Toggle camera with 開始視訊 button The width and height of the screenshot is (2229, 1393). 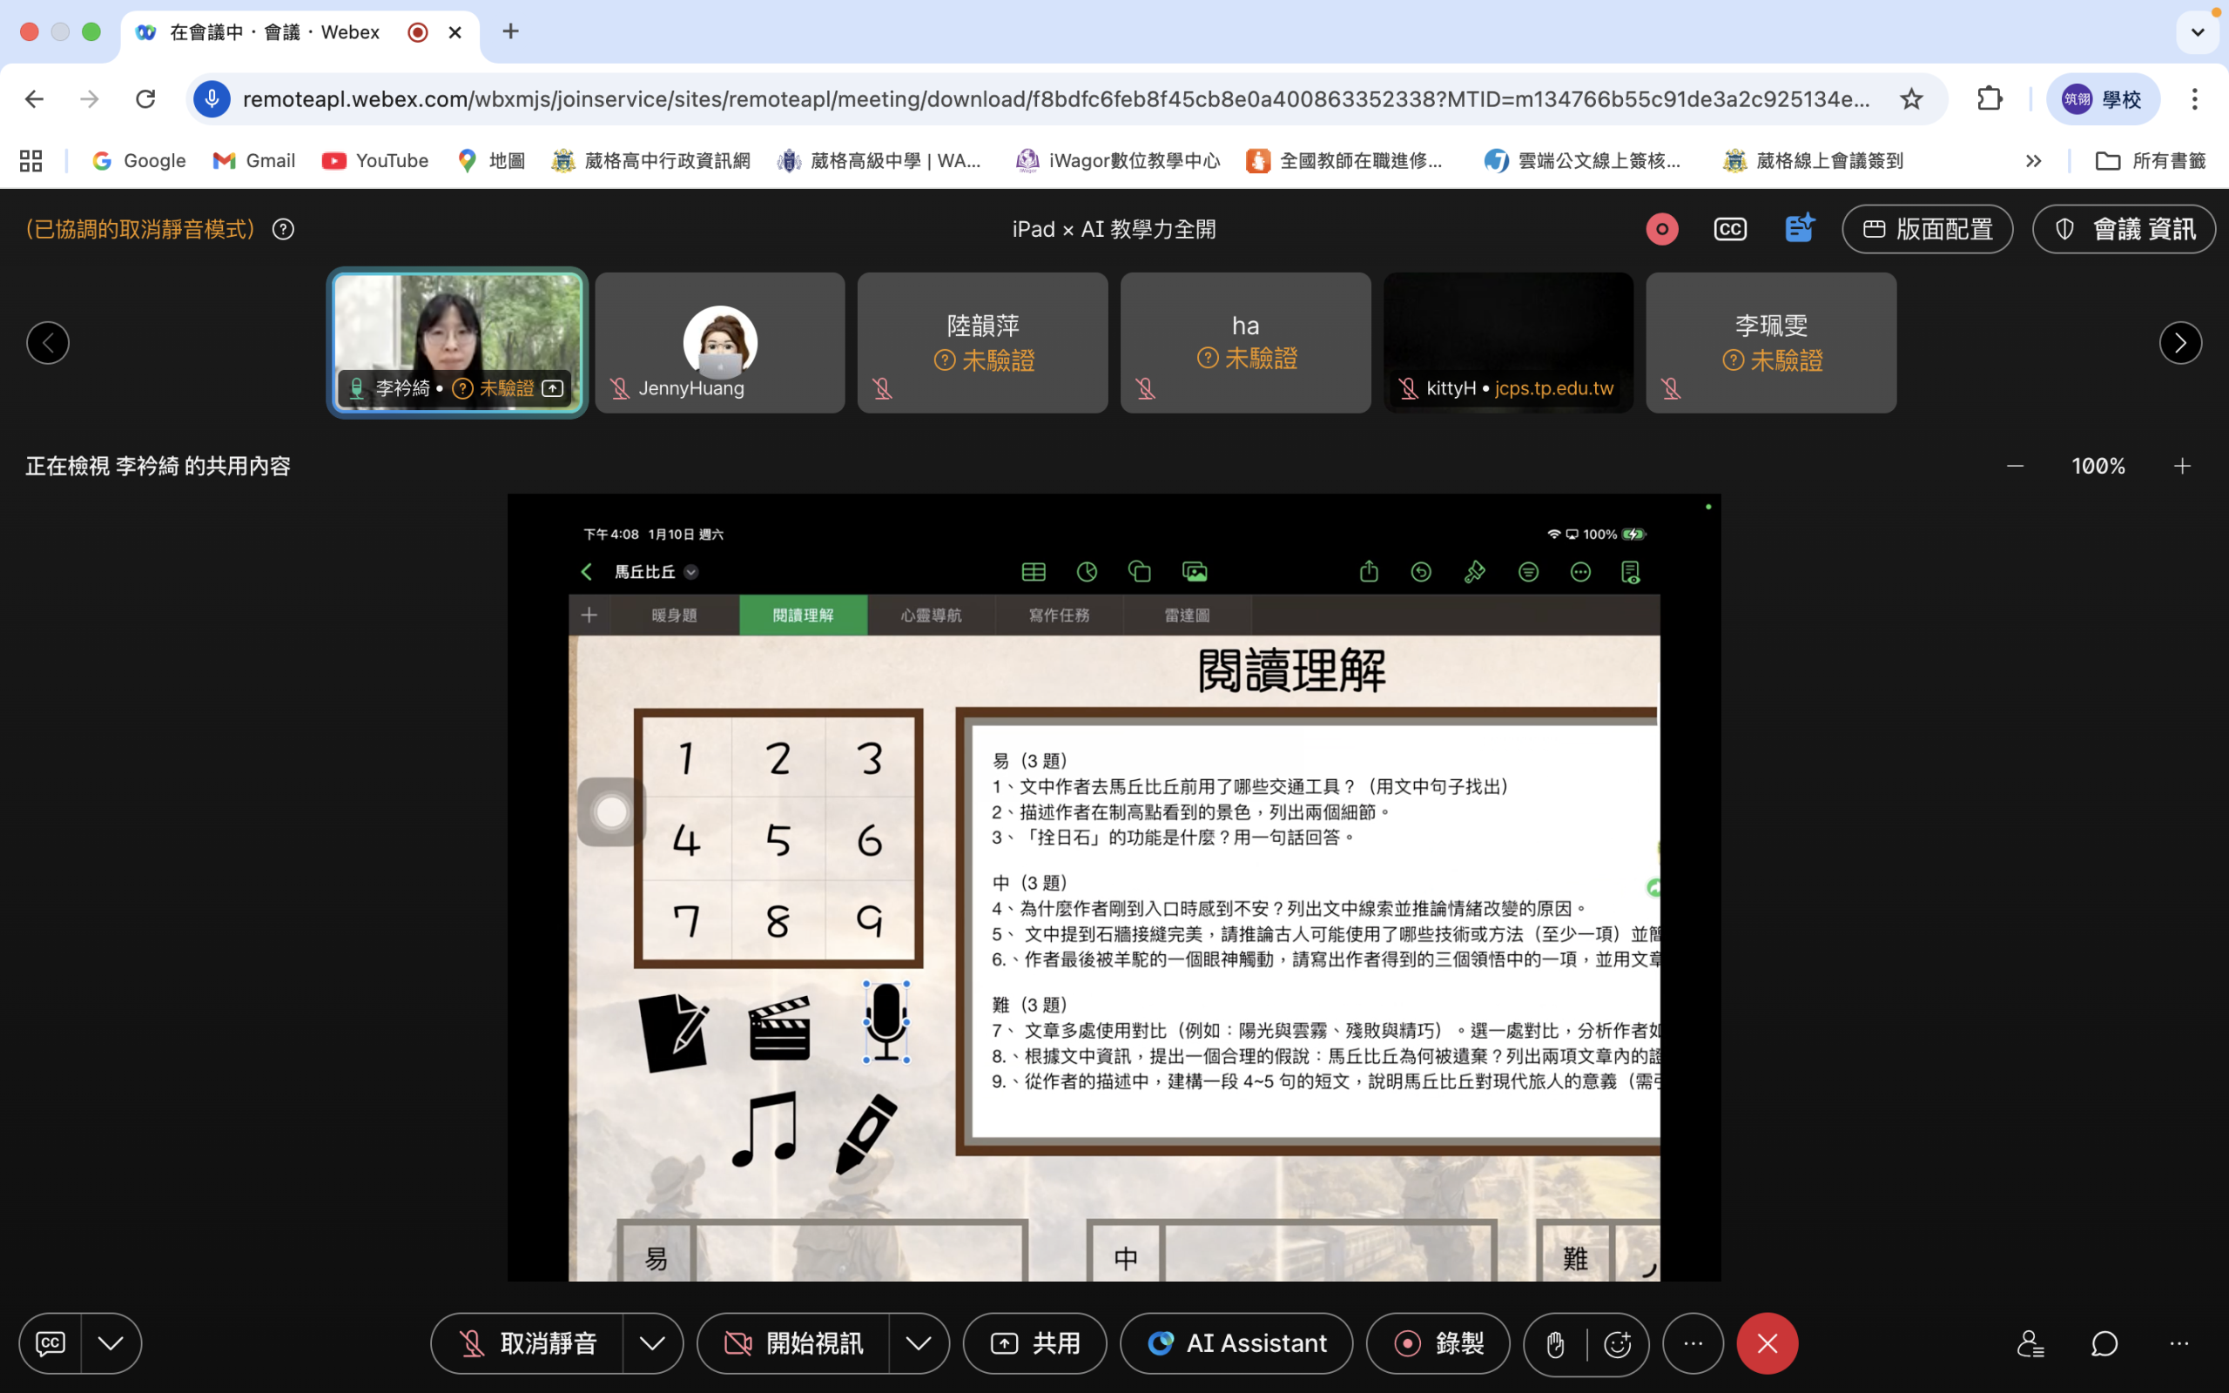[794, 1343]
